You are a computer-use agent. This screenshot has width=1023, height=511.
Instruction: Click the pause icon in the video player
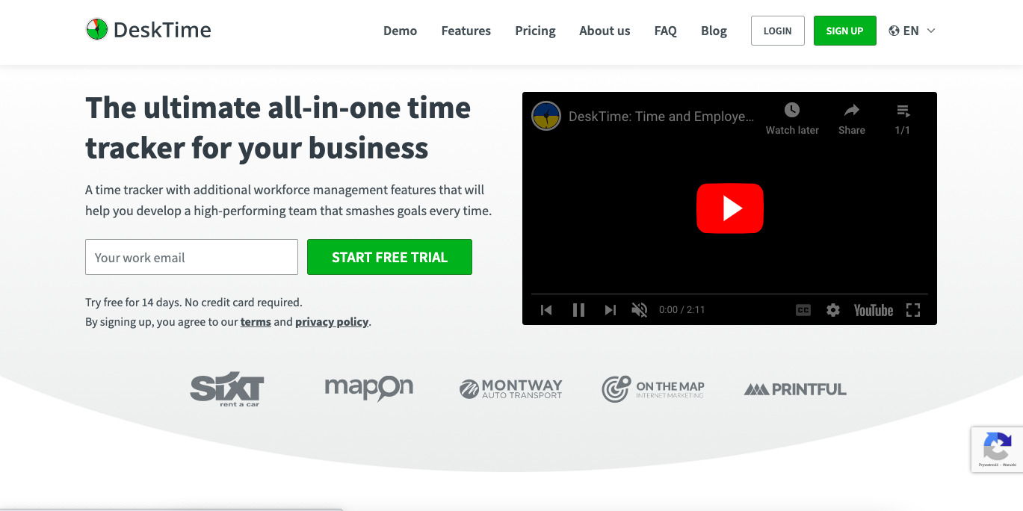(x=578, y=310)
